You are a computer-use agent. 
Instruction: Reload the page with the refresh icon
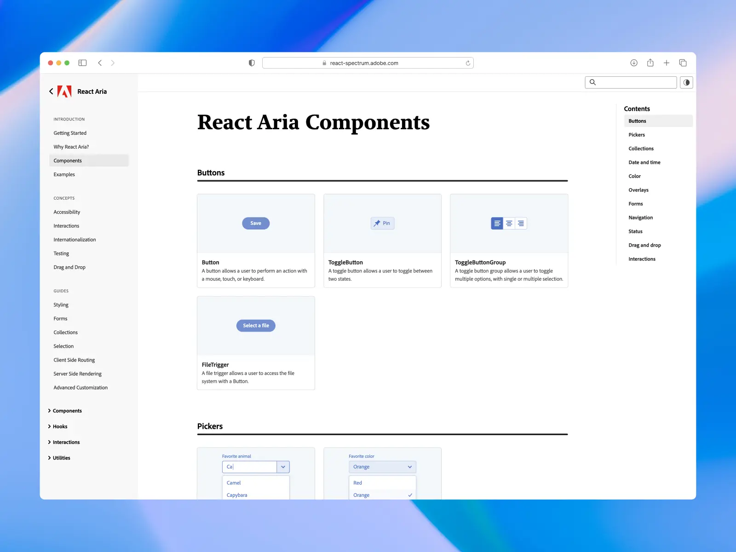point(468,63)
